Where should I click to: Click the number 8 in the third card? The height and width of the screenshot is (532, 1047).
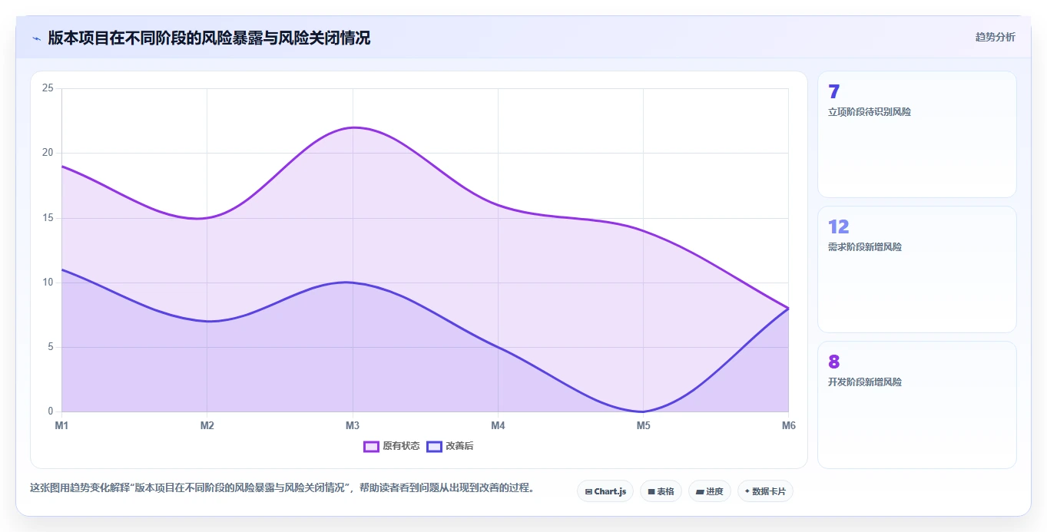pos(833,362)
